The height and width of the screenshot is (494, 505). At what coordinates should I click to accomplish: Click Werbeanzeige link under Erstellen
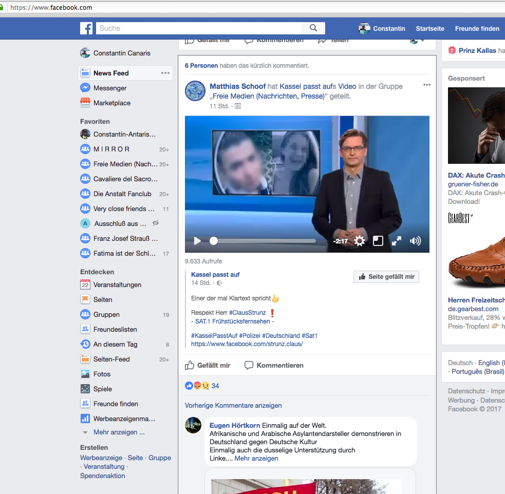[101, 458]
